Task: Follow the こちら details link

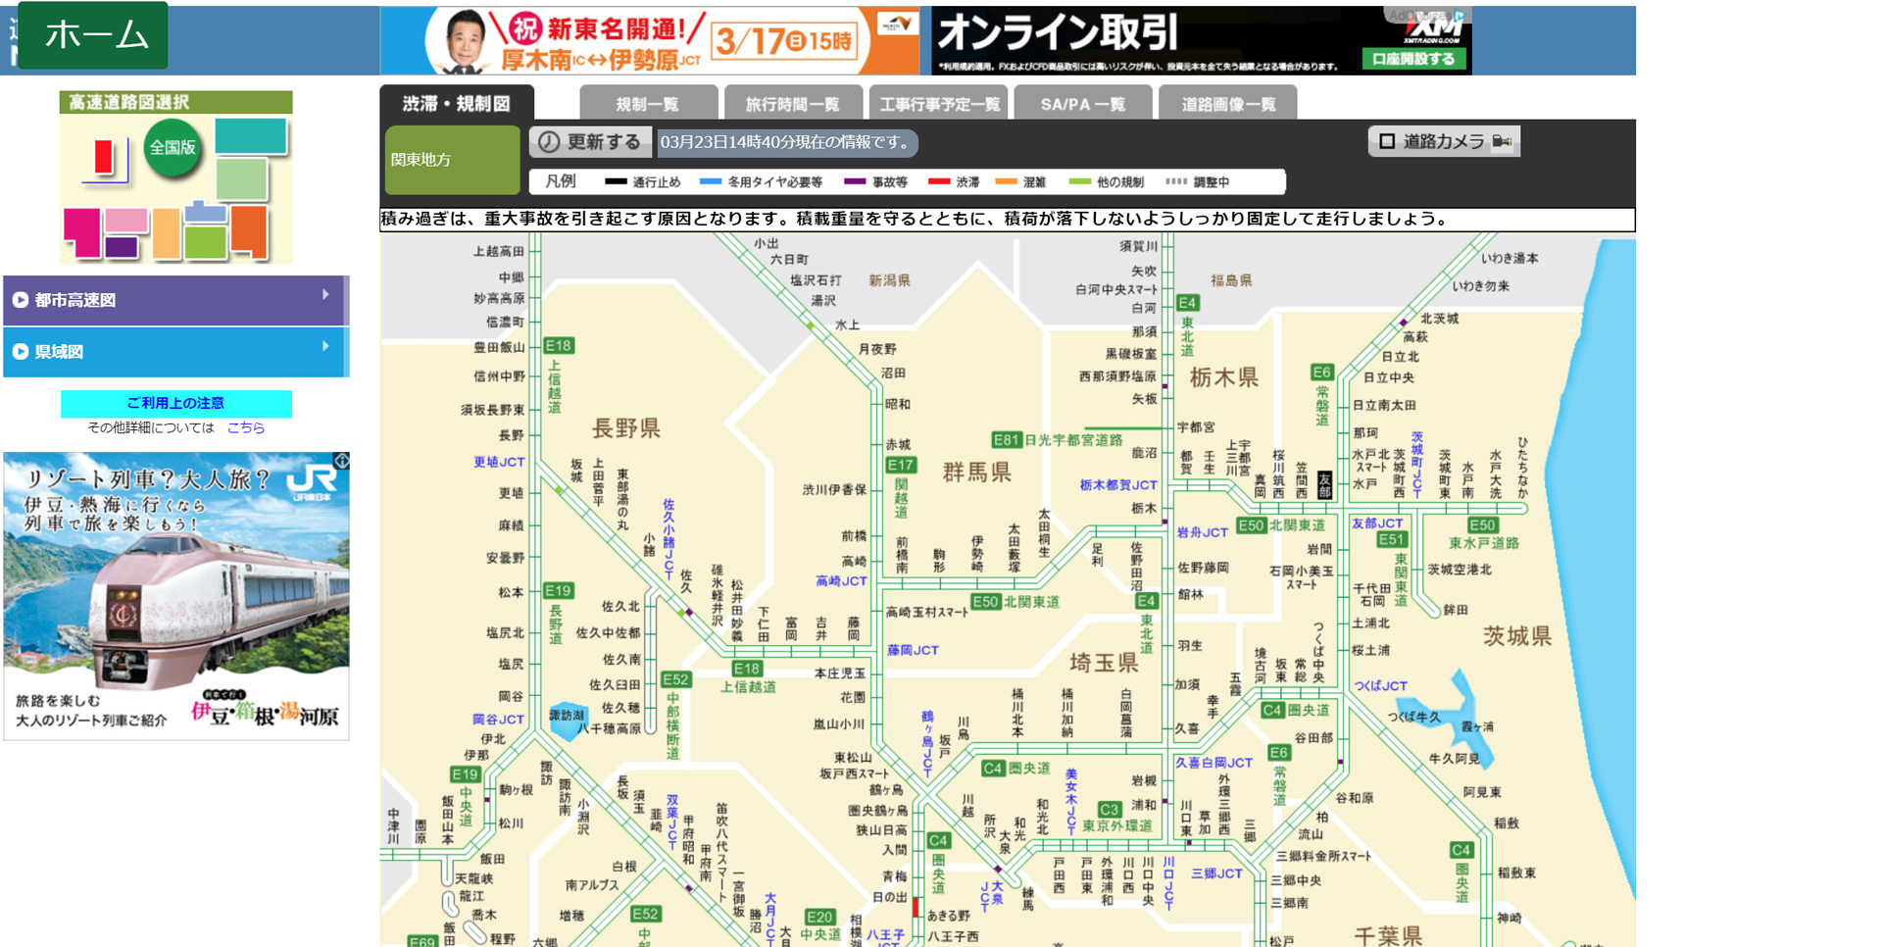Action: [246, 427]
